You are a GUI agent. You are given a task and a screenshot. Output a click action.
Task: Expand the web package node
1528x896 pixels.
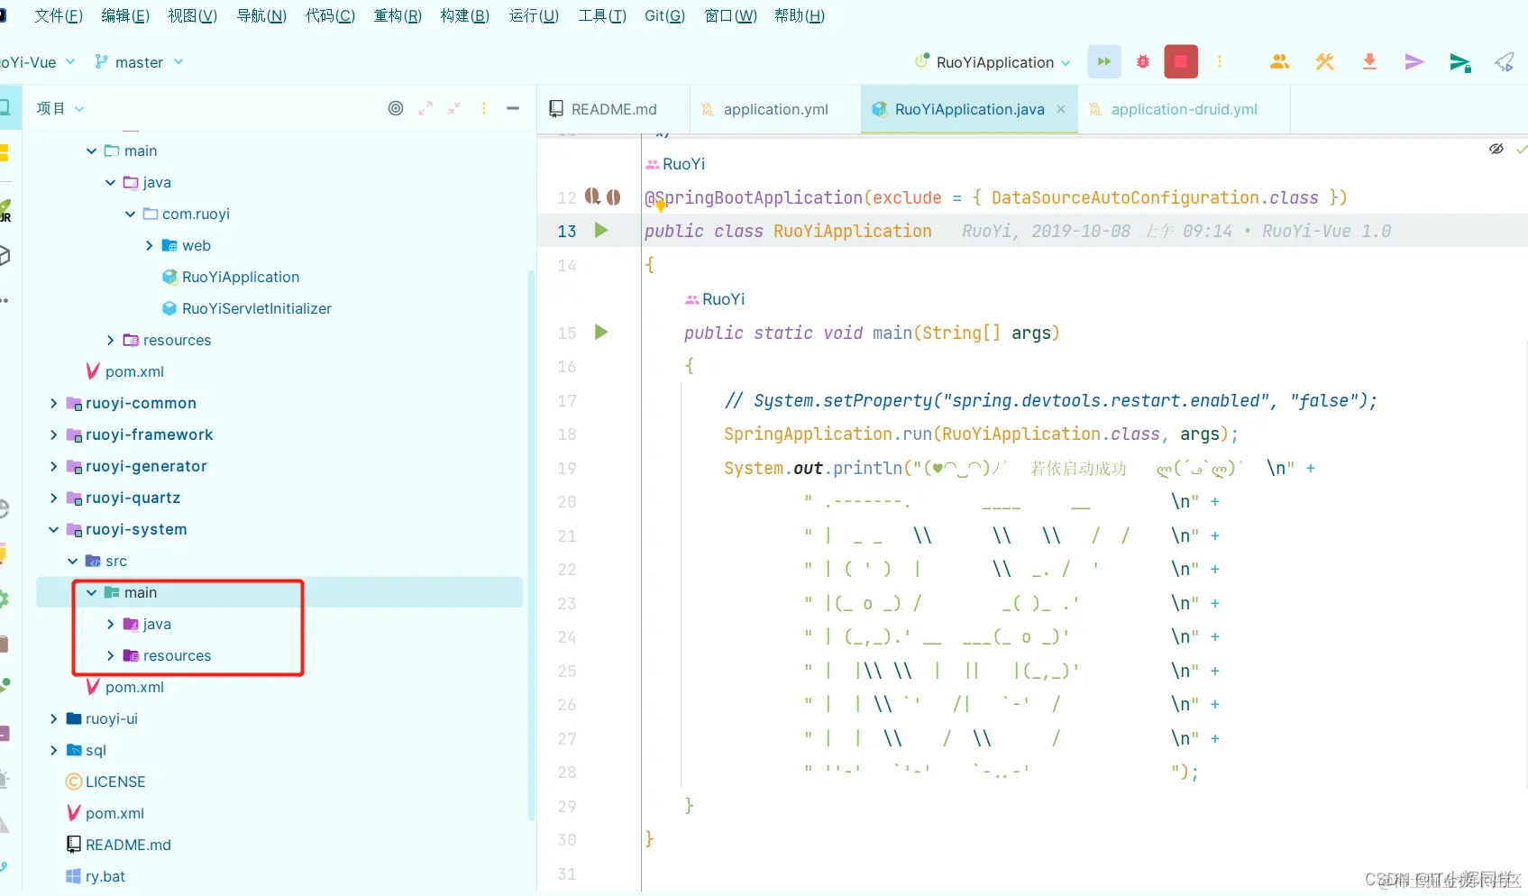[x=150, y=245]
